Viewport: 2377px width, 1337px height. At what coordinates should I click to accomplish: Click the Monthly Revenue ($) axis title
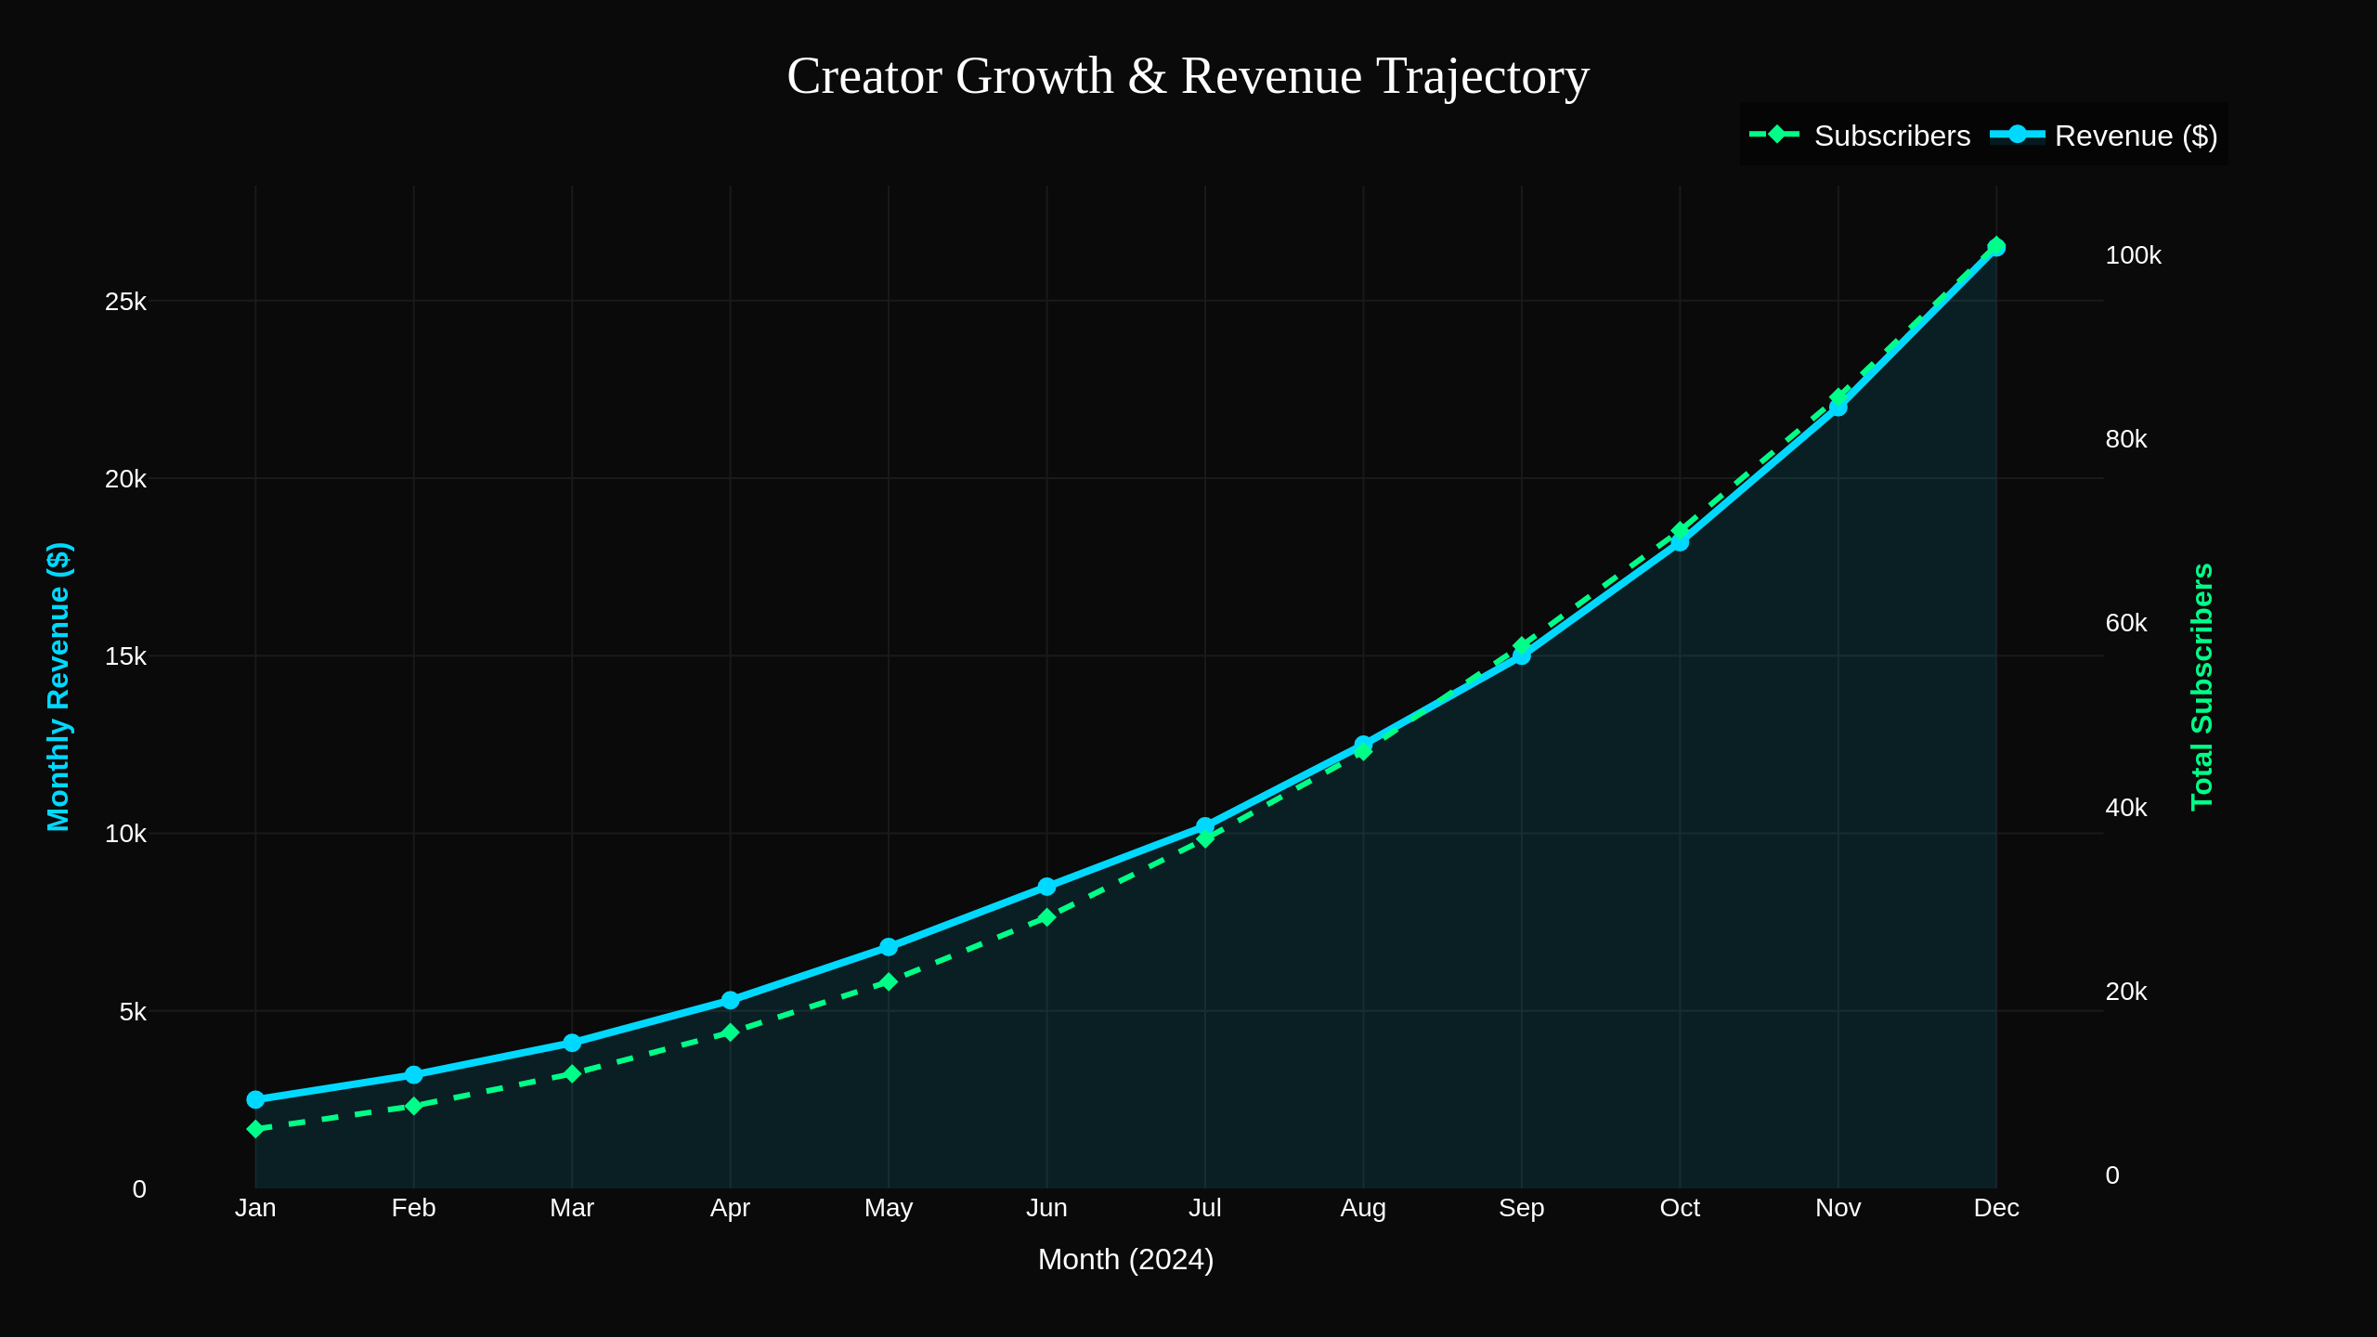click(58, 686)
